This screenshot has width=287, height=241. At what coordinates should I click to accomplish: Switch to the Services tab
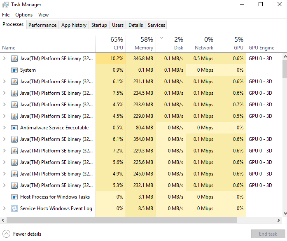click(156, 25)
